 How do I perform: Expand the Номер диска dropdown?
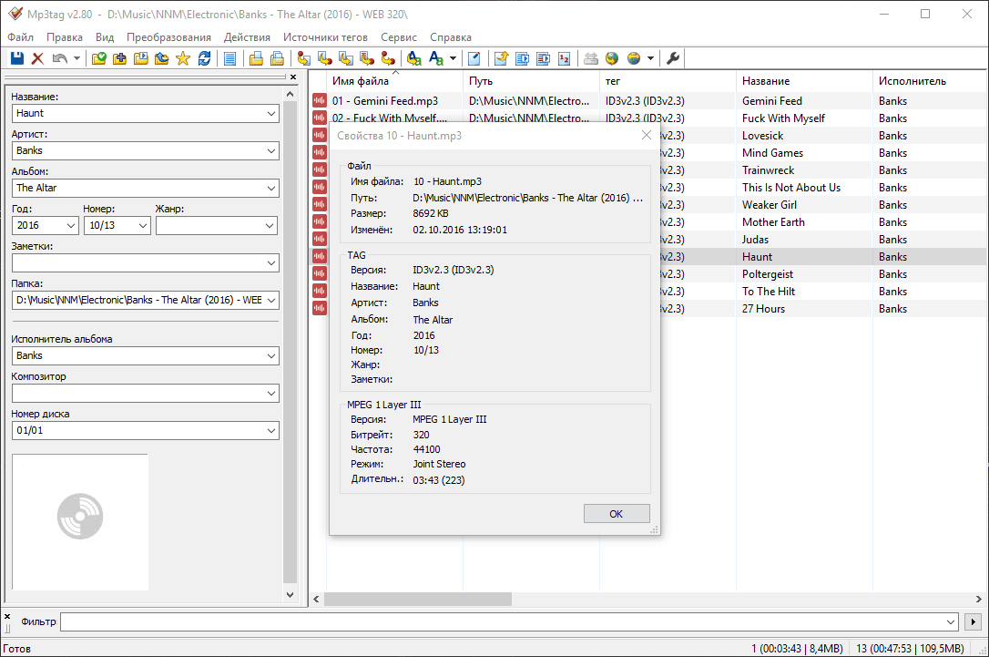[271, 430]
